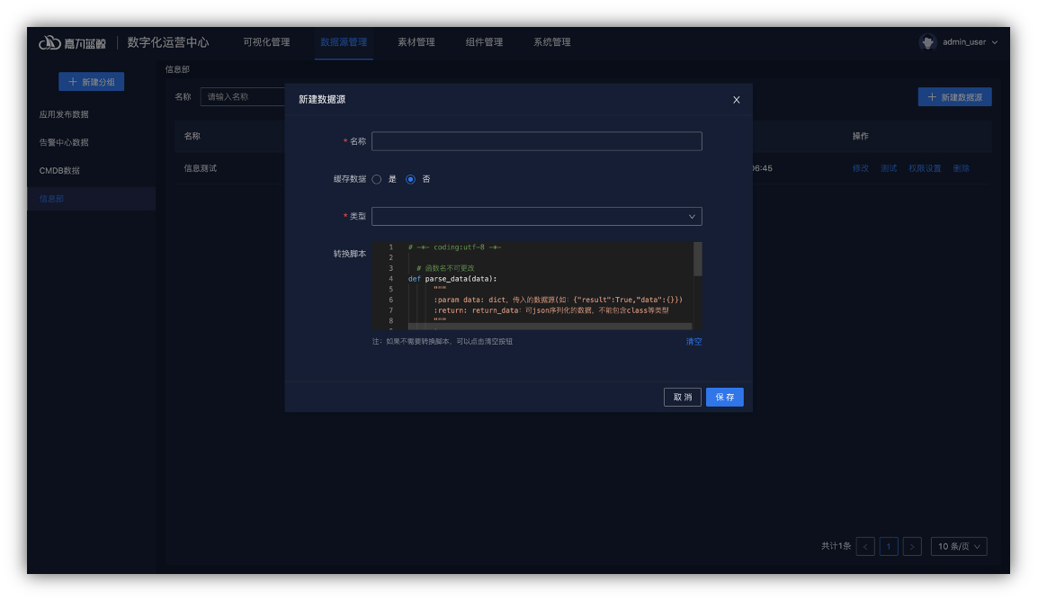Image resolution: width=1038 pixels, height=601 pixels.
Task: Open the 可视化管理 tab
Action: (x=266, y=42)
